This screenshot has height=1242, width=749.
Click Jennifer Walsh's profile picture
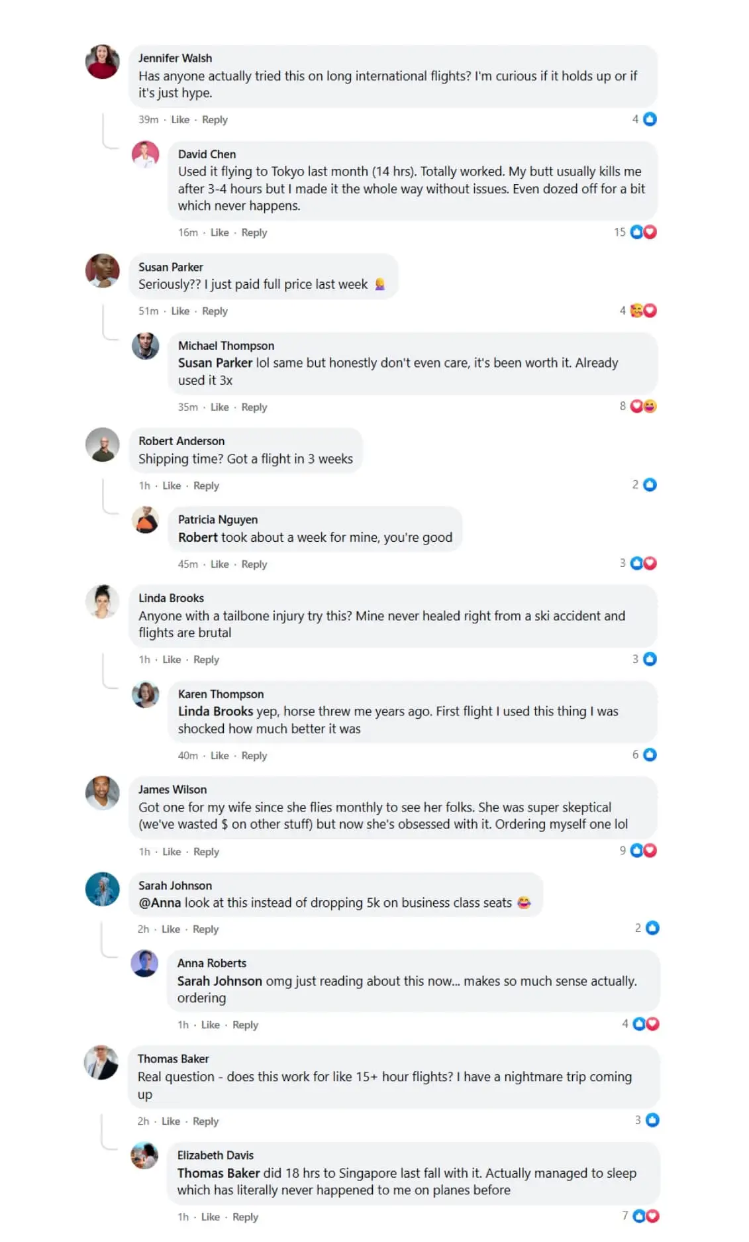click(103, 62)
